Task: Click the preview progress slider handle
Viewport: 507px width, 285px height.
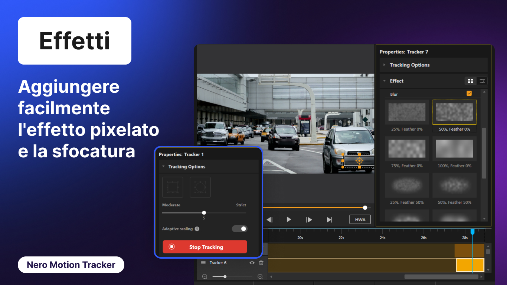Action: point(365,208)
